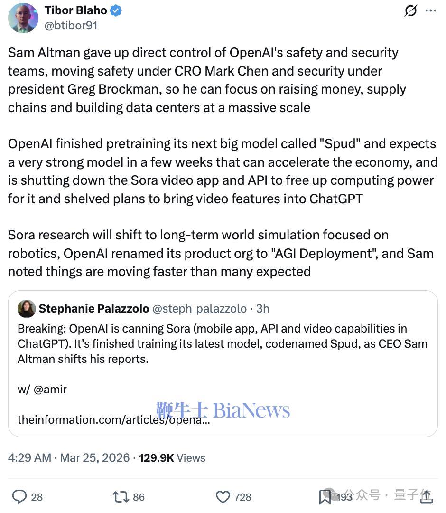
Task: Click the 3h timestamp on quoted tweet
Action: tap(262, 309)
